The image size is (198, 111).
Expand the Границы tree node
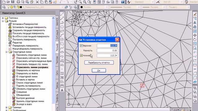[6, 107]
